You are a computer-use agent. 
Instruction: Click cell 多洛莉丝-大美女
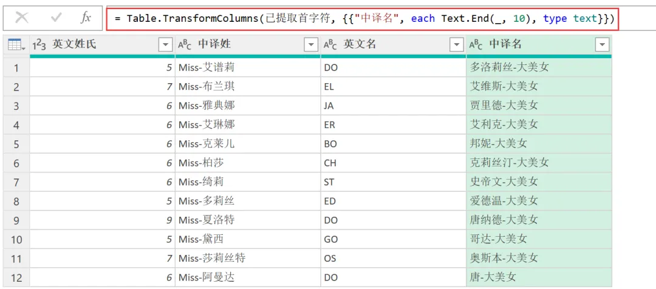coord(539,67)
